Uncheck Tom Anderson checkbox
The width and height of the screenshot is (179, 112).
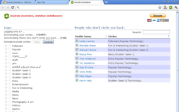77,59
